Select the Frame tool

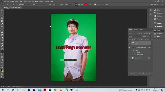pos(2,21)
